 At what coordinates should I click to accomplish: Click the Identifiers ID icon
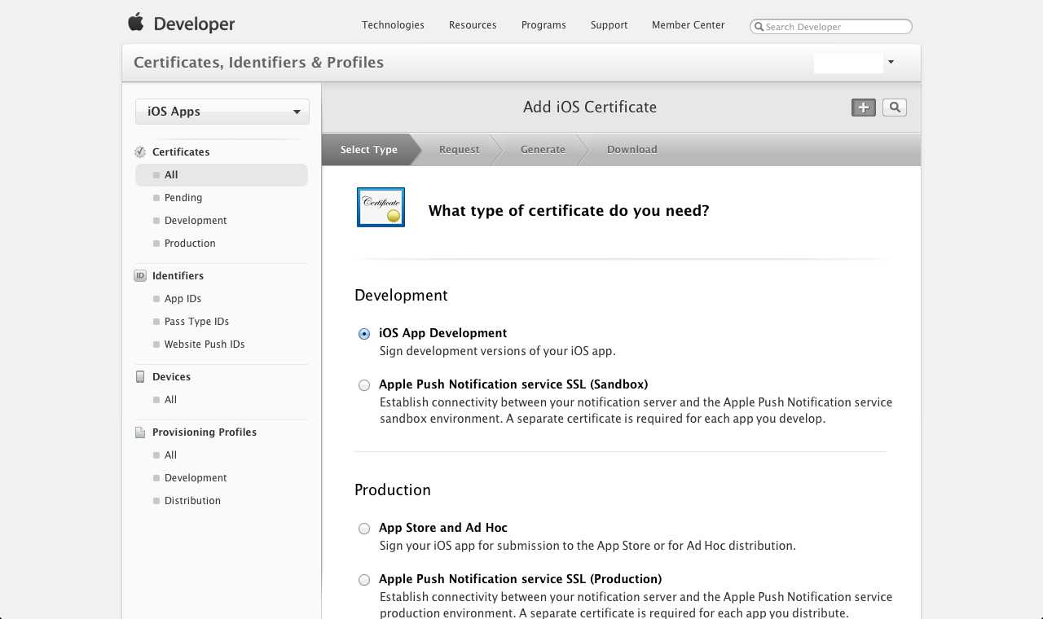click(140, 276)
